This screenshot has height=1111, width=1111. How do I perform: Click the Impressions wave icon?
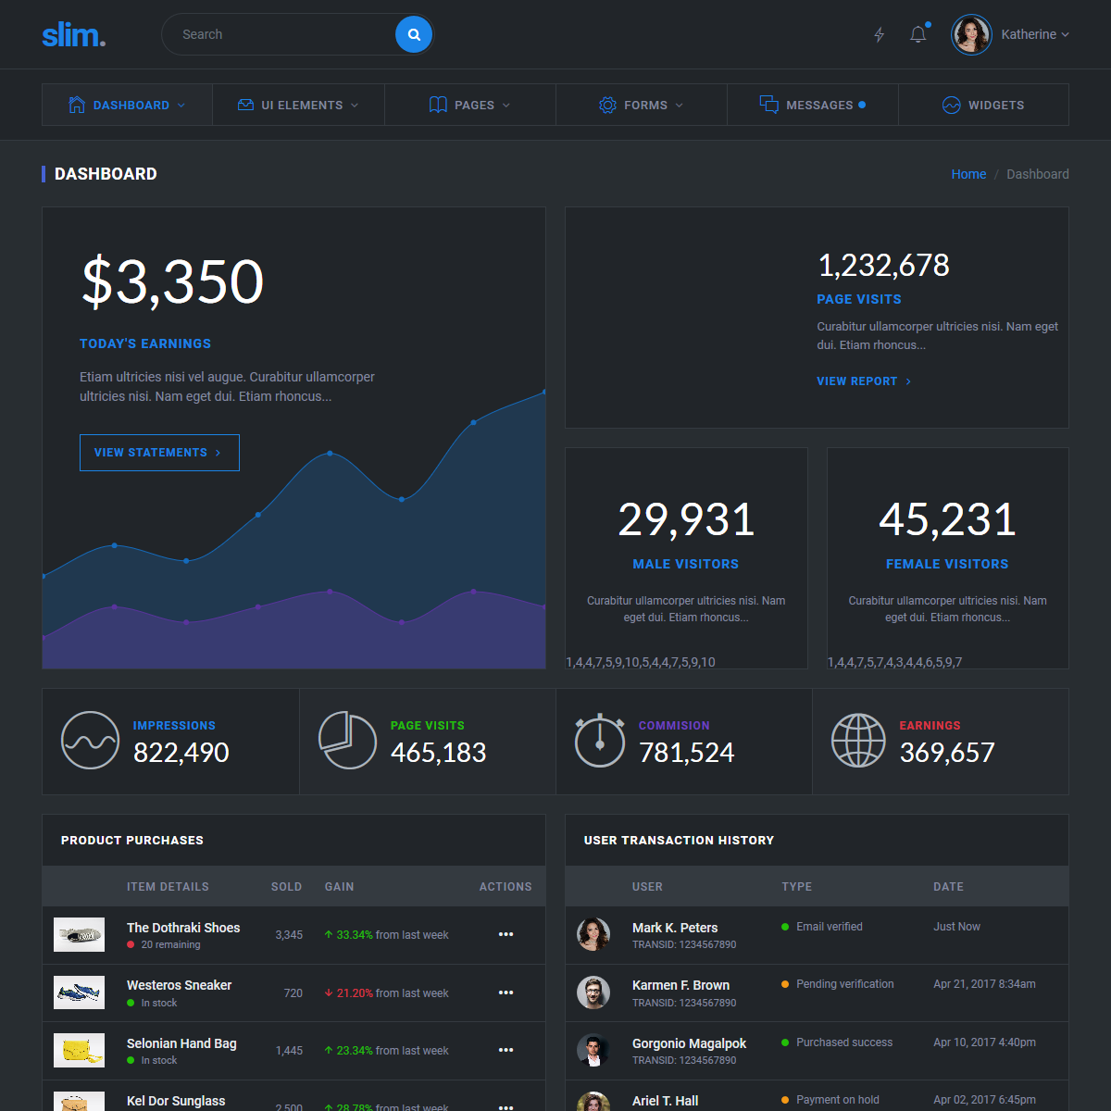(90, 740)
